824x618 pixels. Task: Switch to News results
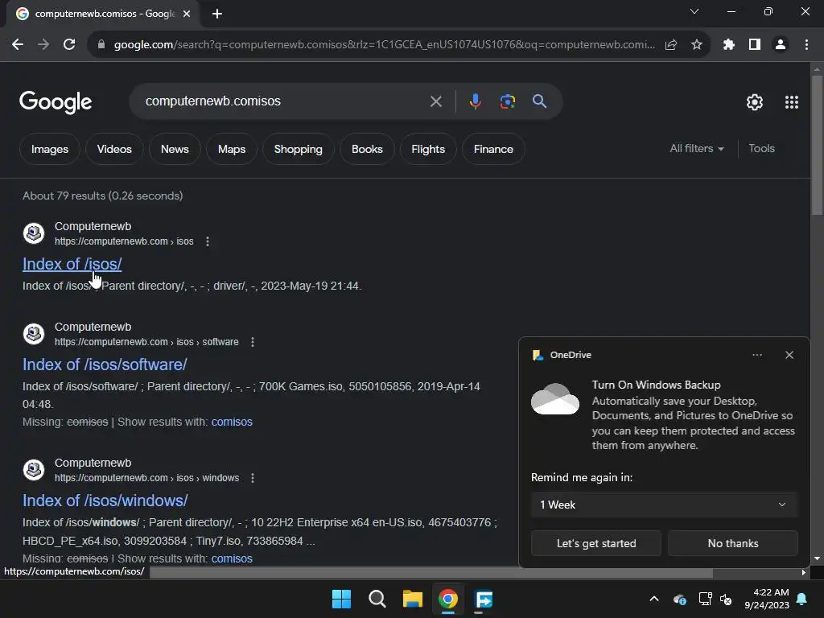point(175,149)
